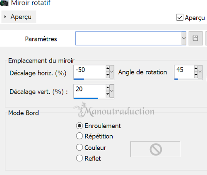
Task: Increase Décalage vert. with up arrow
Action: click(x=108, y=87)
